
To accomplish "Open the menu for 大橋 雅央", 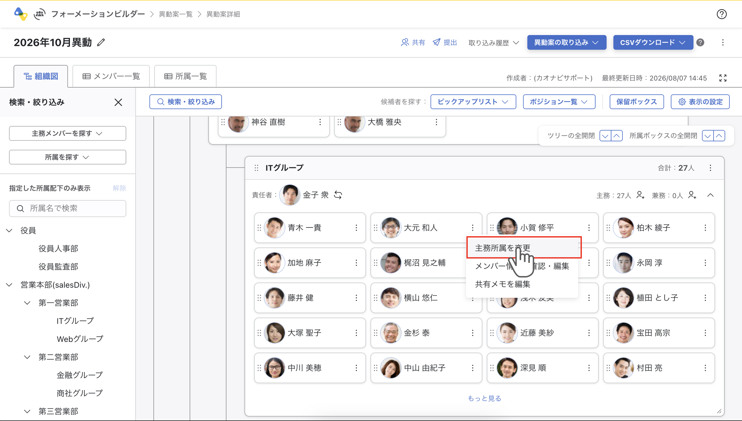I will 436,122.
